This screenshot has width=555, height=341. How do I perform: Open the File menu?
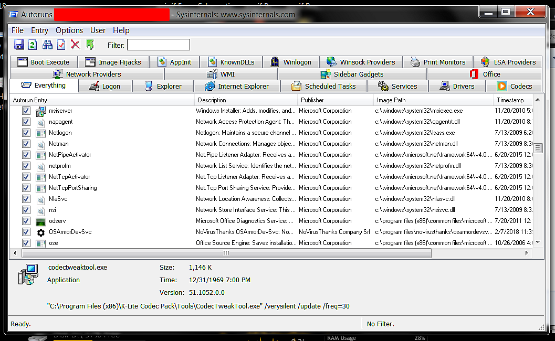(17, 30)
